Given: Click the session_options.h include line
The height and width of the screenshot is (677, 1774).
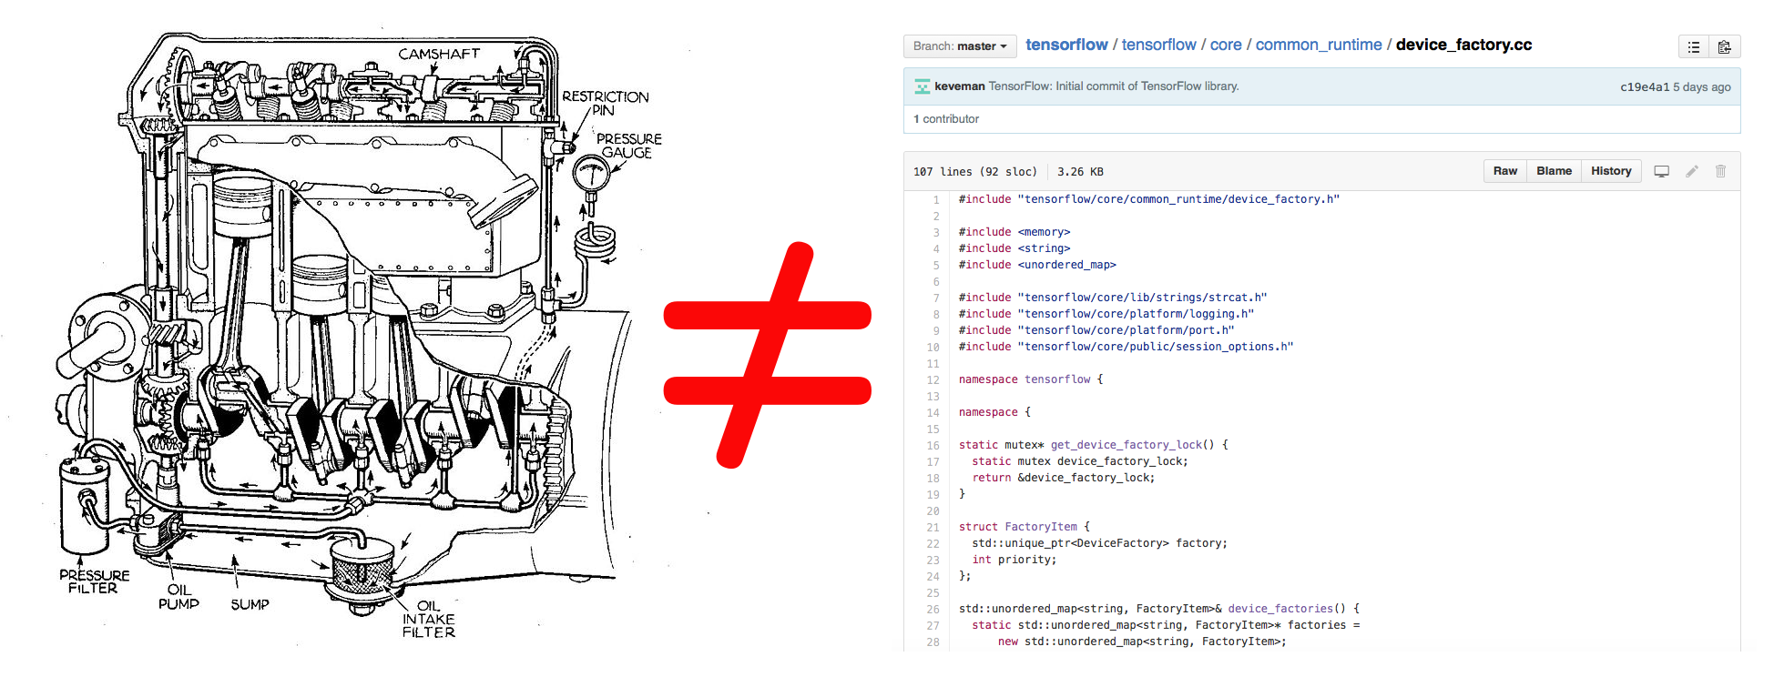Looking at the screenshot, I should (1126, 347).
